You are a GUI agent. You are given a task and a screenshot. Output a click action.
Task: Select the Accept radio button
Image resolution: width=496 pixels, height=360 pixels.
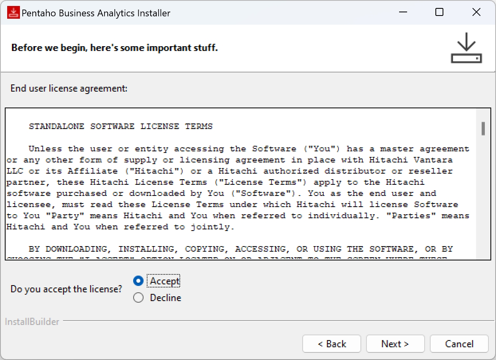pos(138,281)
